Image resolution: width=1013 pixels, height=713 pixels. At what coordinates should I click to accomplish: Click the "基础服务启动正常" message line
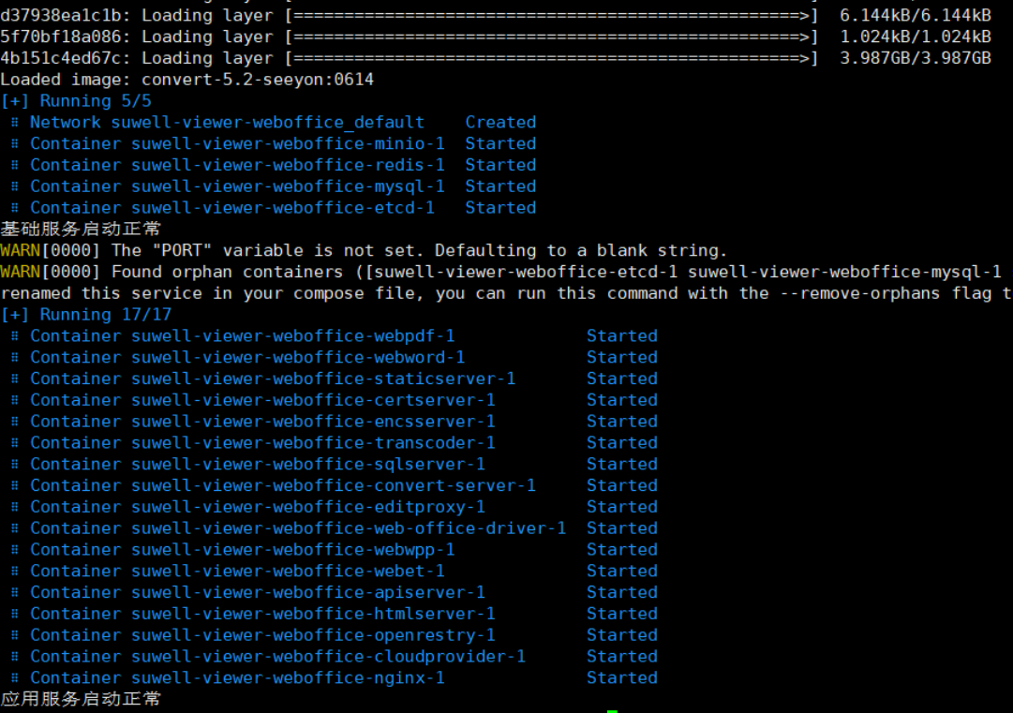(81, 230)
